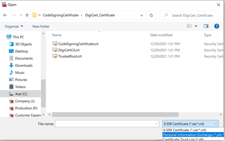The image size is (225, 141).
Task: Close the Open dialog
Action: tap(219, 5)
